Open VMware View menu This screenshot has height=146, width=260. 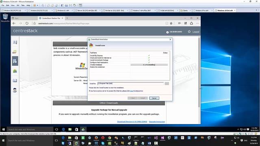tap(13, 5)
